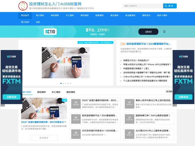Click the slider caption 2024广发银行最新存款利率
The width and height of the screenshot is (195, 146).
(x=95, y=42)
